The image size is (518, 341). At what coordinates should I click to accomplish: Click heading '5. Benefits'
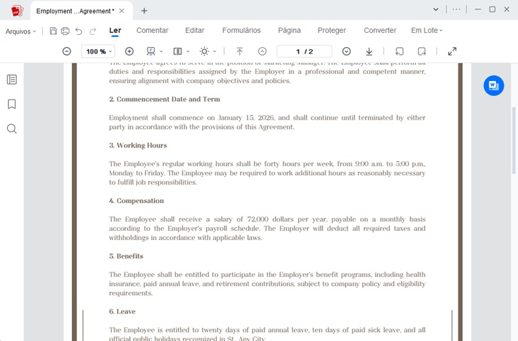126,256
